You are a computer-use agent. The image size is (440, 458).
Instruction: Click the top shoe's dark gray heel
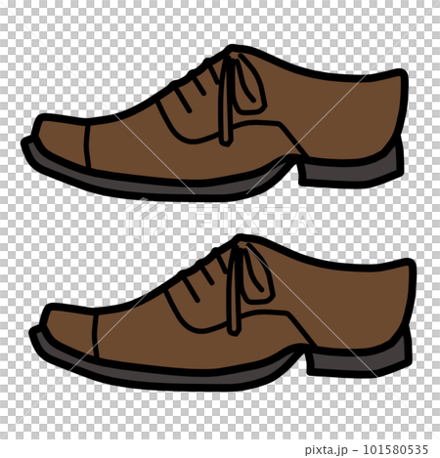351,172
